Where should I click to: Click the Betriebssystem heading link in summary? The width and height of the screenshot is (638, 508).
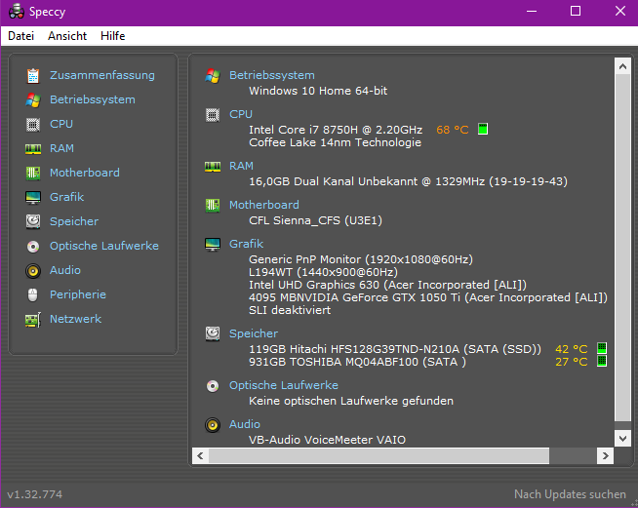pos(272,75)
